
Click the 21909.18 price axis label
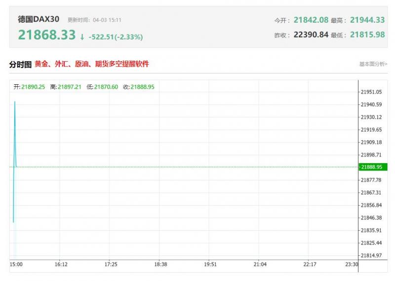coord(371,142)
